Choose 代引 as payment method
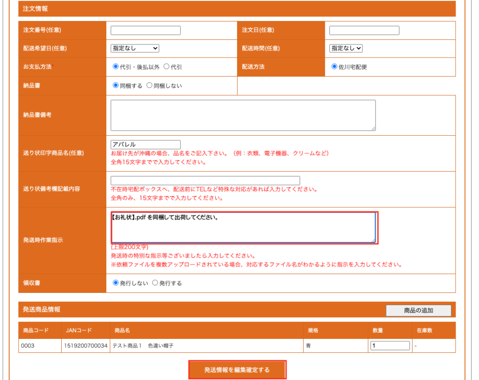 coord(166,66)
